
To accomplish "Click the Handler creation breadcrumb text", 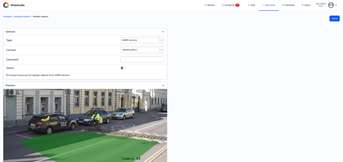I will pos(40,17).
